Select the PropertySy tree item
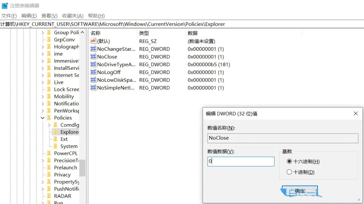Viewport: 364px width, 204px height. point(66,182)
